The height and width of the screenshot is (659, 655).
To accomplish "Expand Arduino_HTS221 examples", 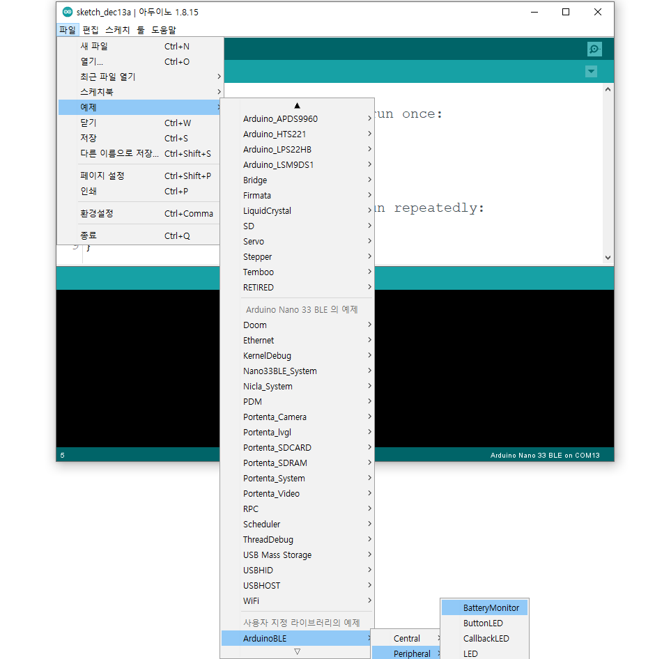I will tap(298, 134).
